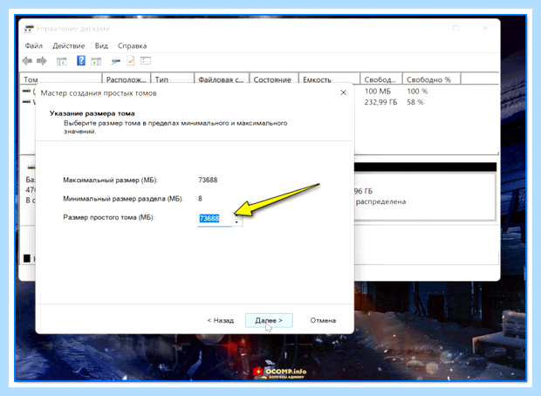Sort by the Файловая с... column header
The height and width of the screenshot is (396, 541).
click(x=222, y=79)
